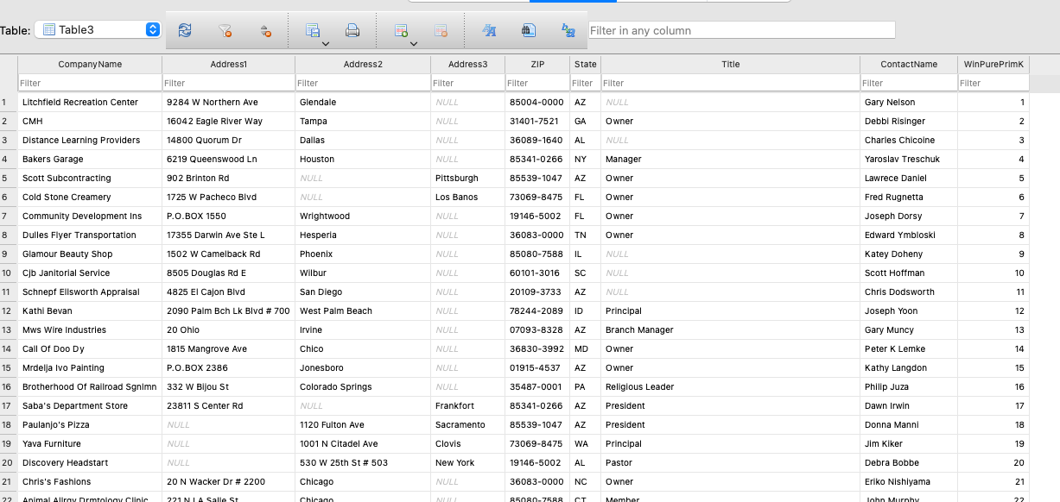
Task: Refresh the table data
Action: click(185, 30)
